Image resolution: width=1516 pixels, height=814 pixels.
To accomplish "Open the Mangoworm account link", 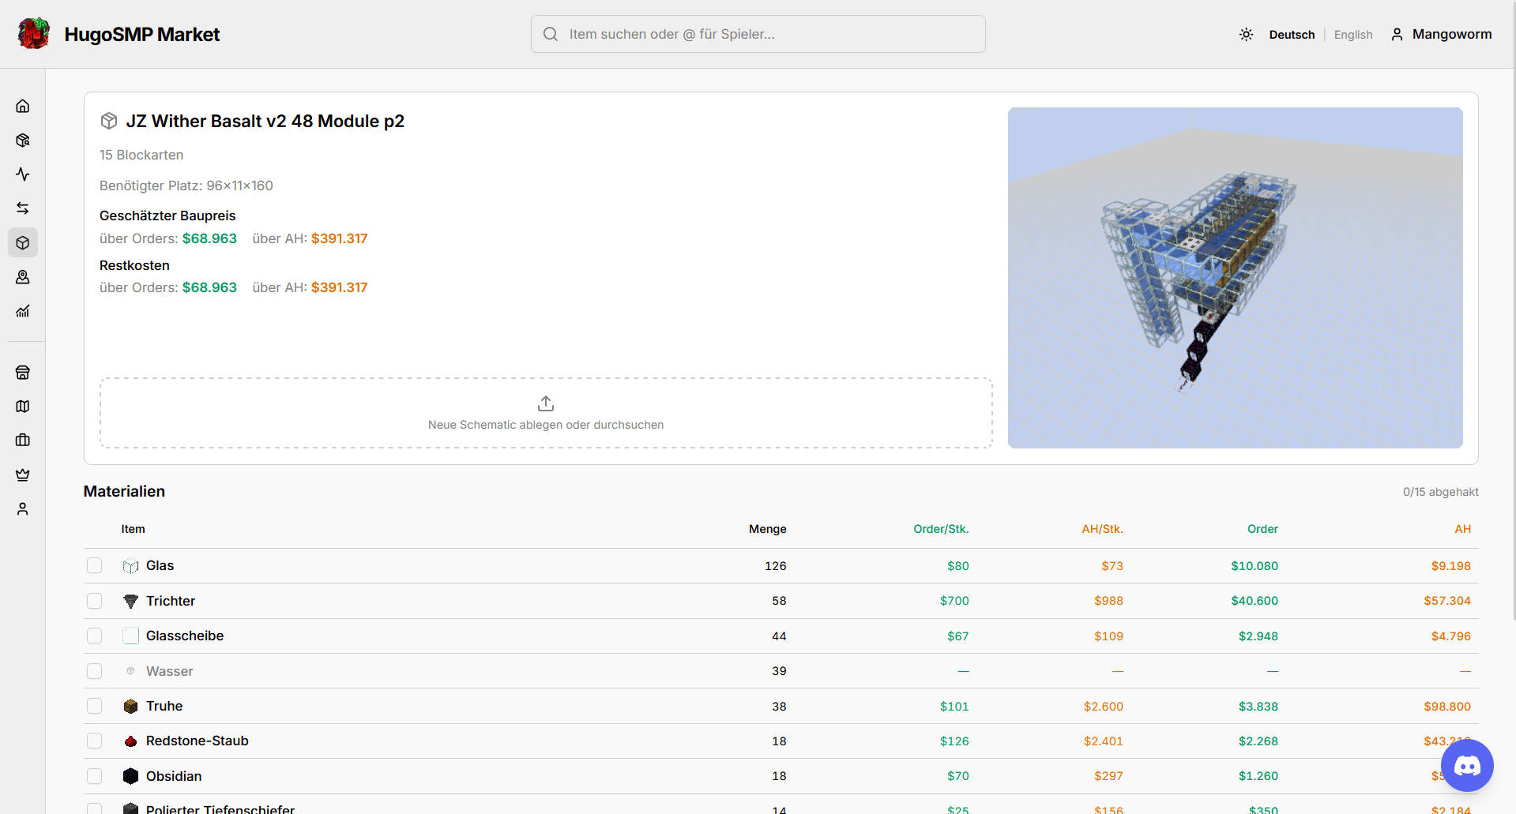I will [x=1442, y=34].
